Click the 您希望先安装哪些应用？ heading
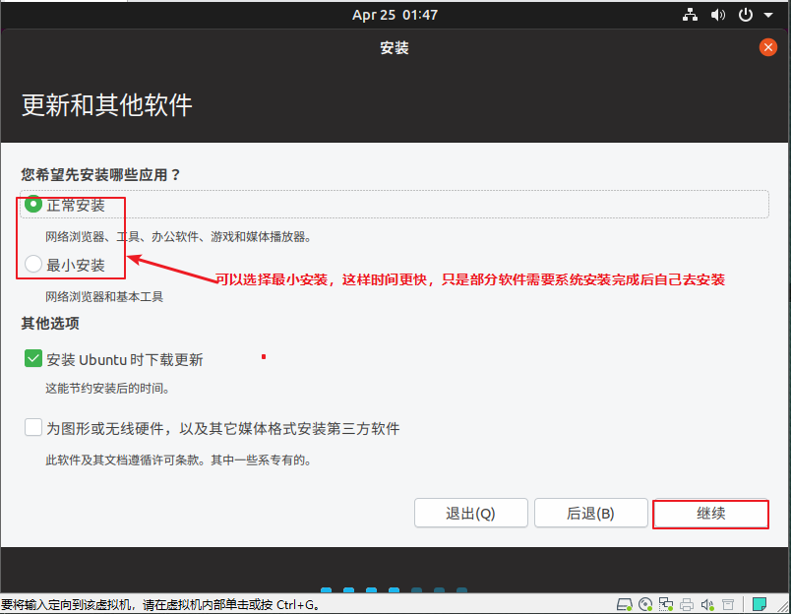 [100, 174]
